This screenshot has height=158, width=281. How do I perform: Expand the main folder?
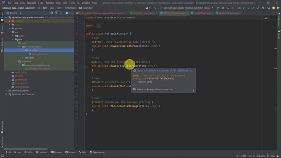pos(13,36)
